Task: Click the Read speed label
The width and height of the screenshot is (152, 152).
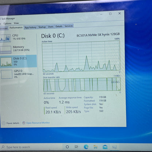Action: point(51,108)
